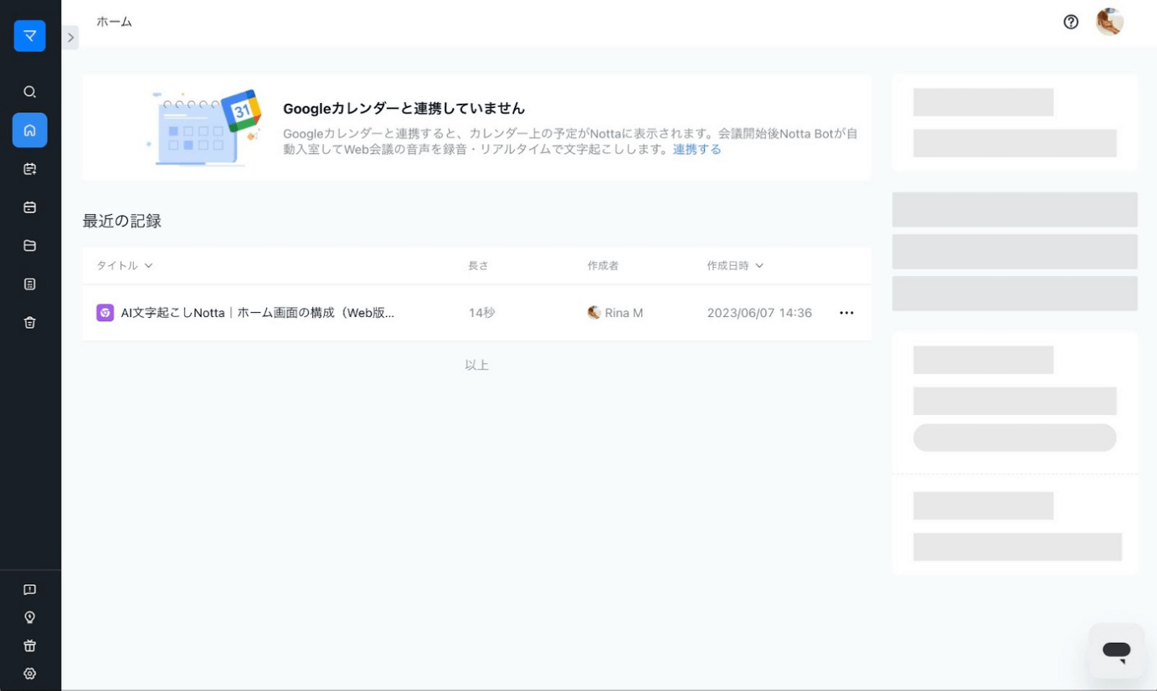Click the ホーム page title

point(114,22)
